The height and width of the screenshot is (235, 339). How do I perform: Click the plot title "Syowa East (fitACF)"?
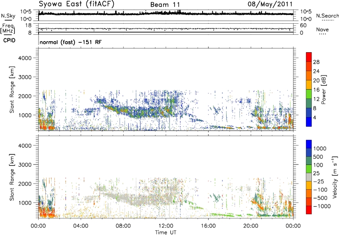pos(77,4)
